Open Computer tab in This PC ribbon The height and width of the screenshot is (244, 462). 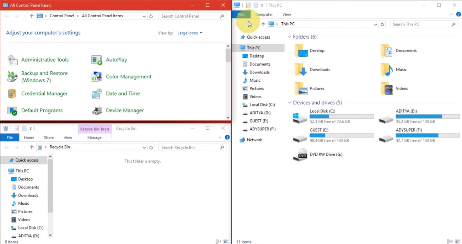[264, 15]
